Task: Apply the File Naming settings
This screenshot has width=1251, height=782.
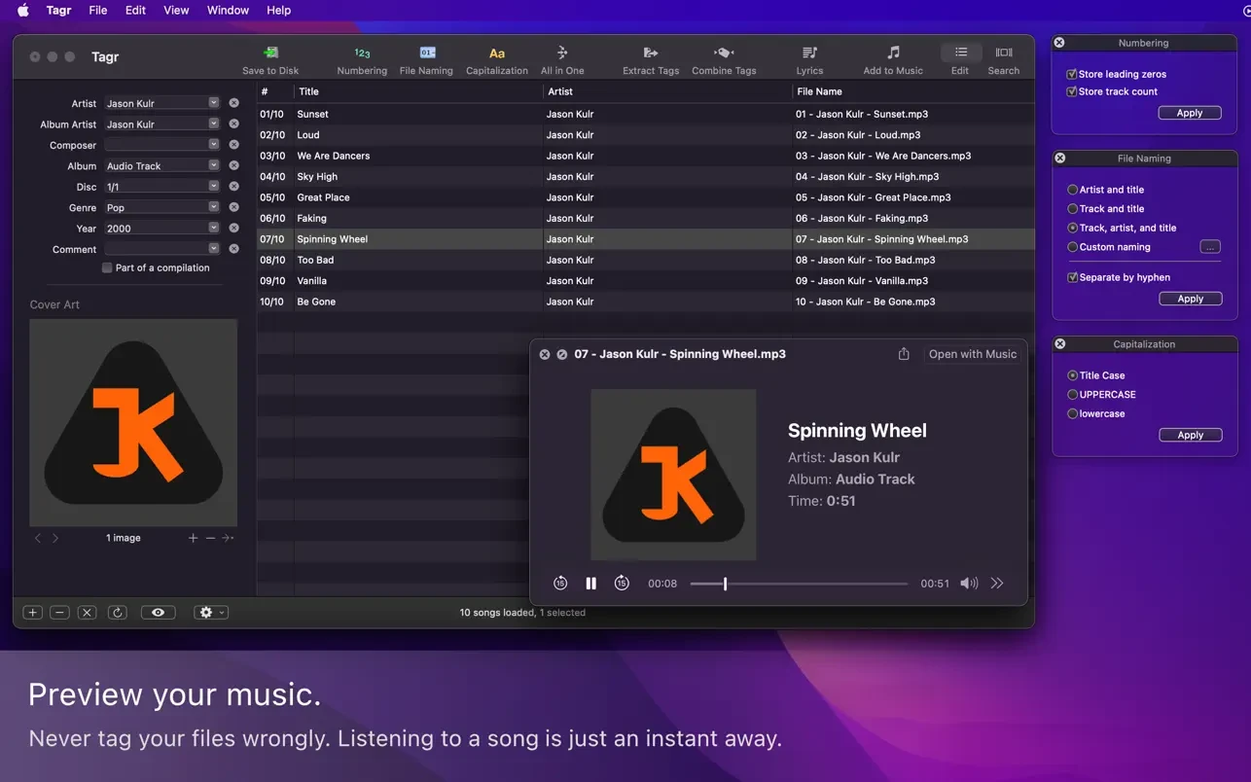Action: click(x=1190, y=300)
